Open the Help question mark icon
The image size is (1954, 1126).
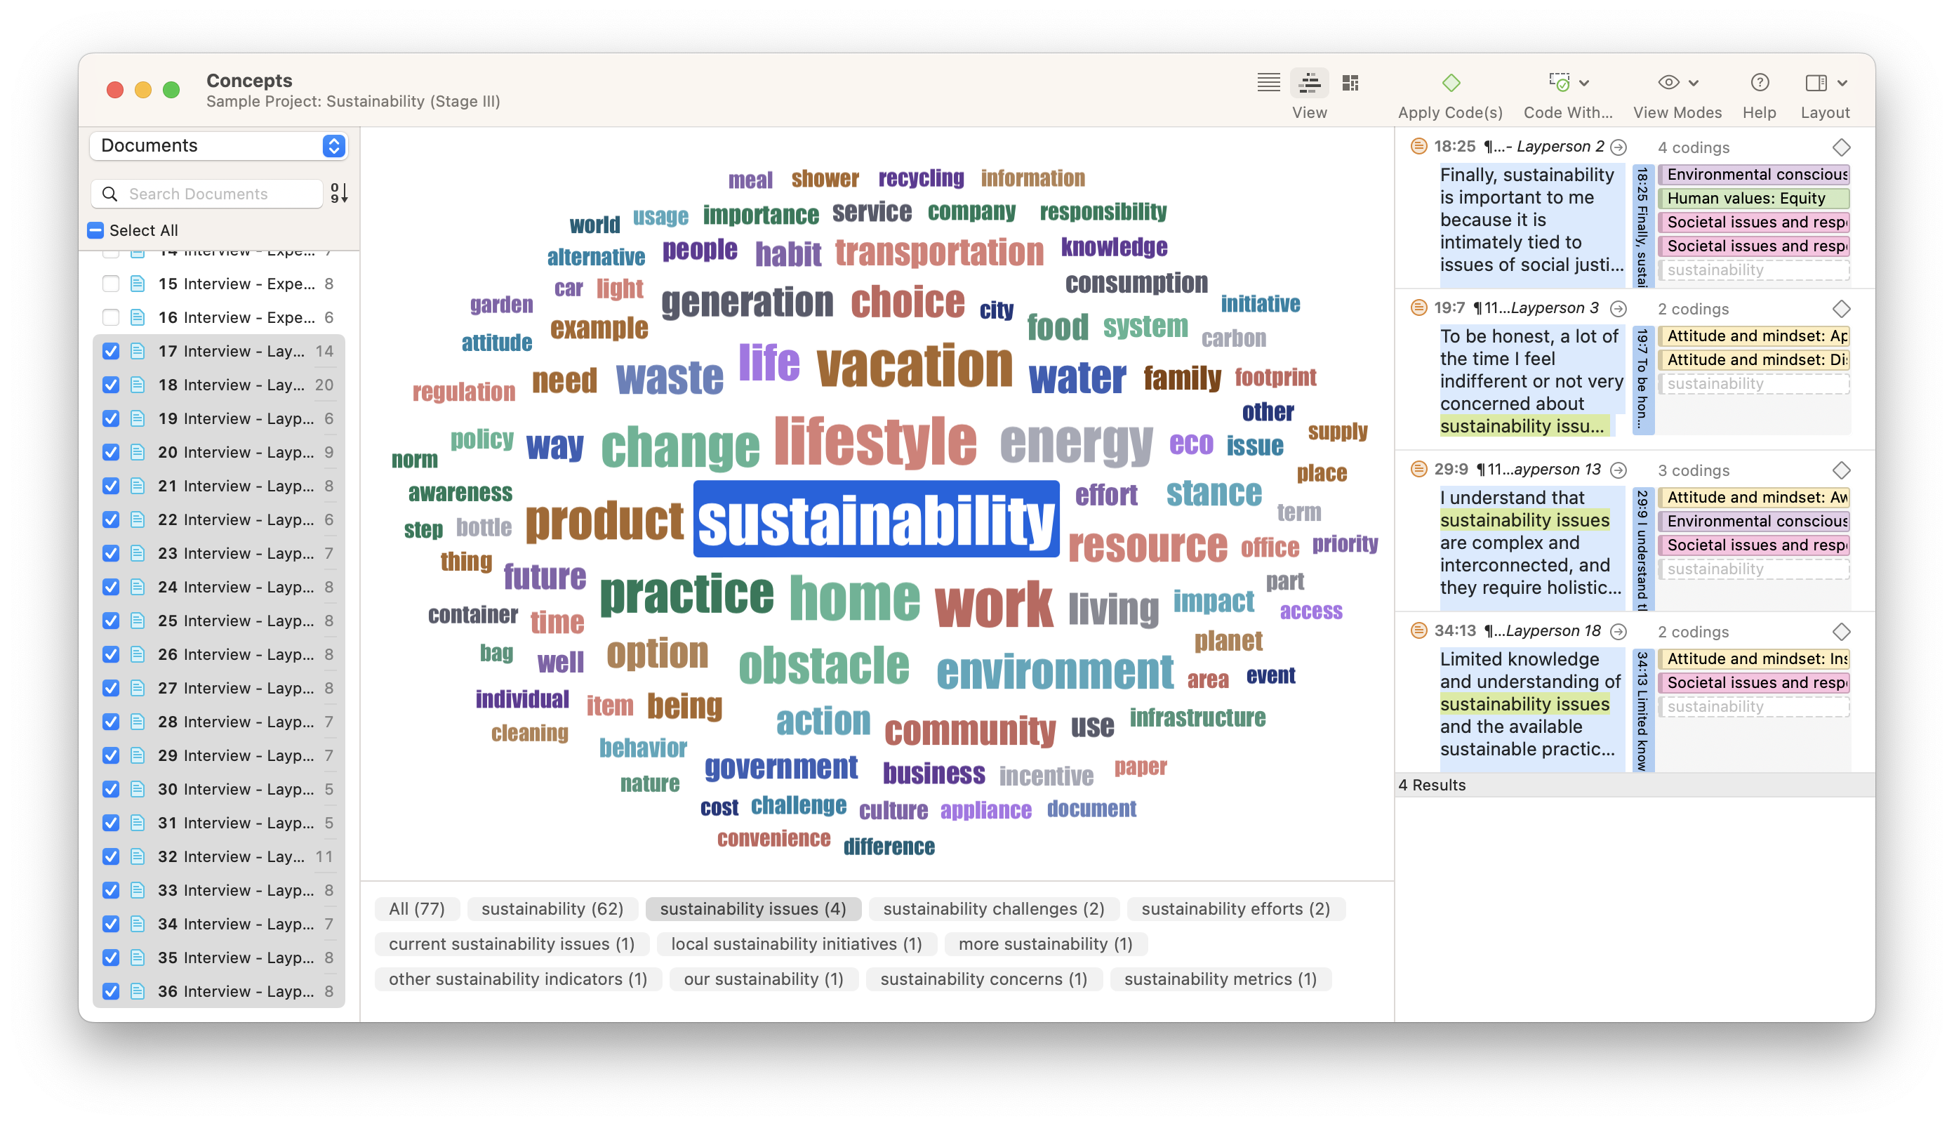pos(1759,83)
